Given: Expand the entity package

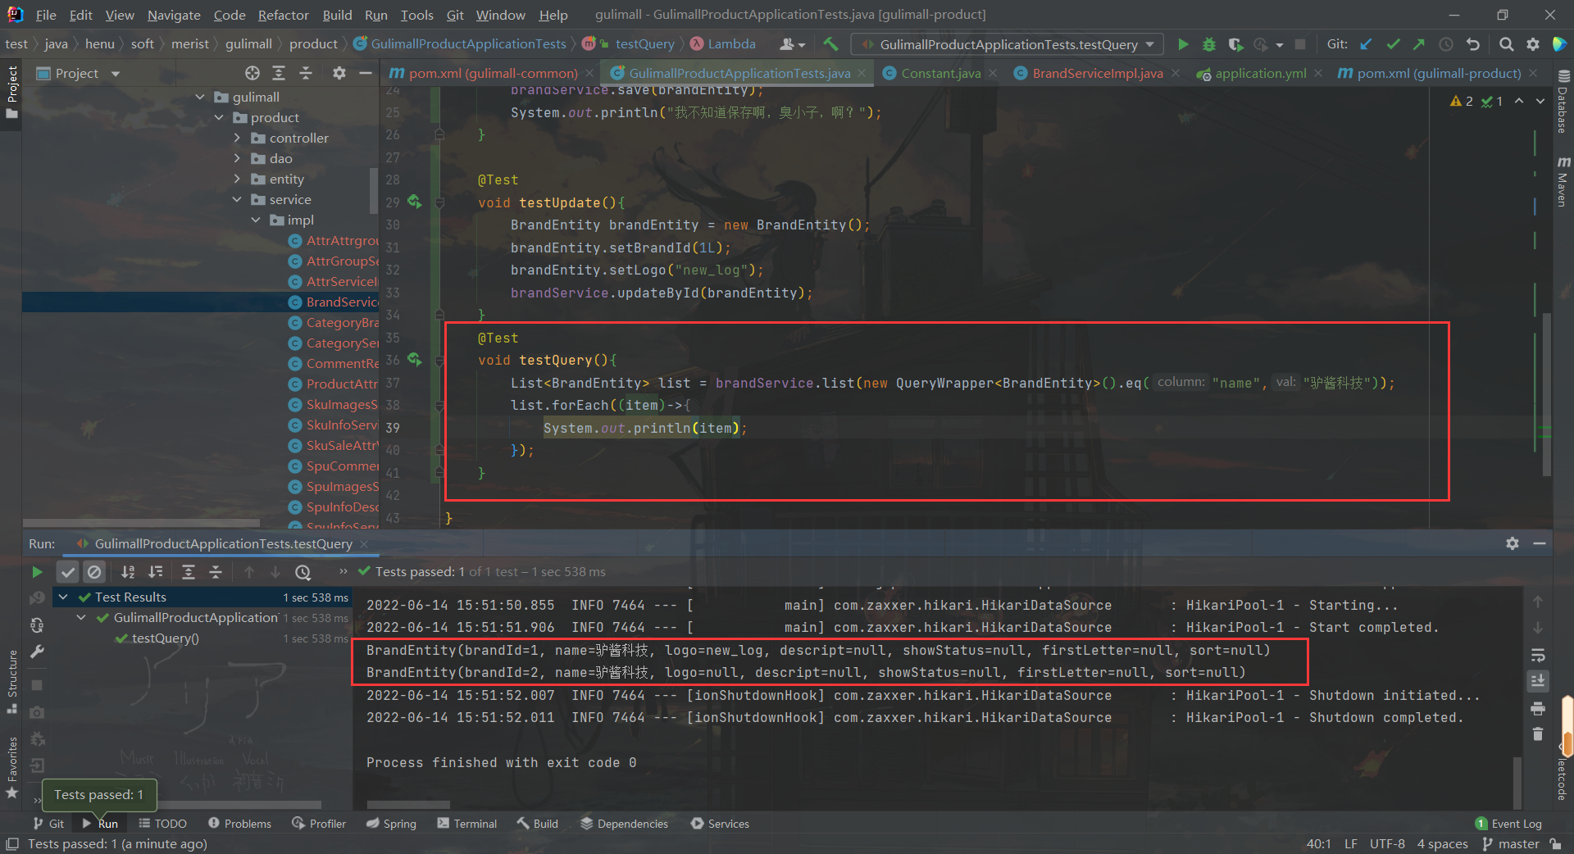Looking at the screenshot, I should tap(238, 179).
